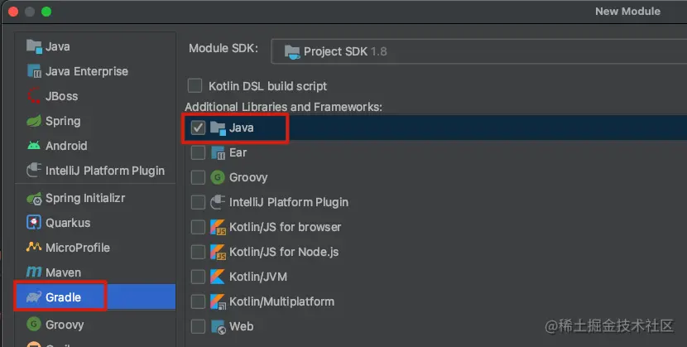Click the Maven 'm' icon

pyautogui.click(x=34, y=272)
